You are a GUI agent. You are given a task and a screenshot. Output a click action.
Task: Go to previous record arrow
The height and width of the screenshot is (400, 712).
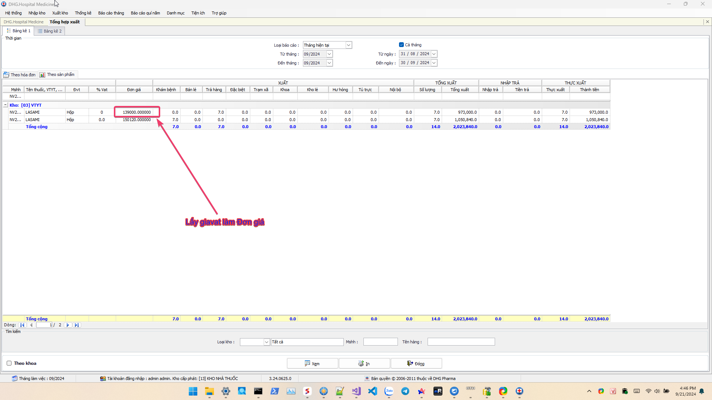point(31,325)
